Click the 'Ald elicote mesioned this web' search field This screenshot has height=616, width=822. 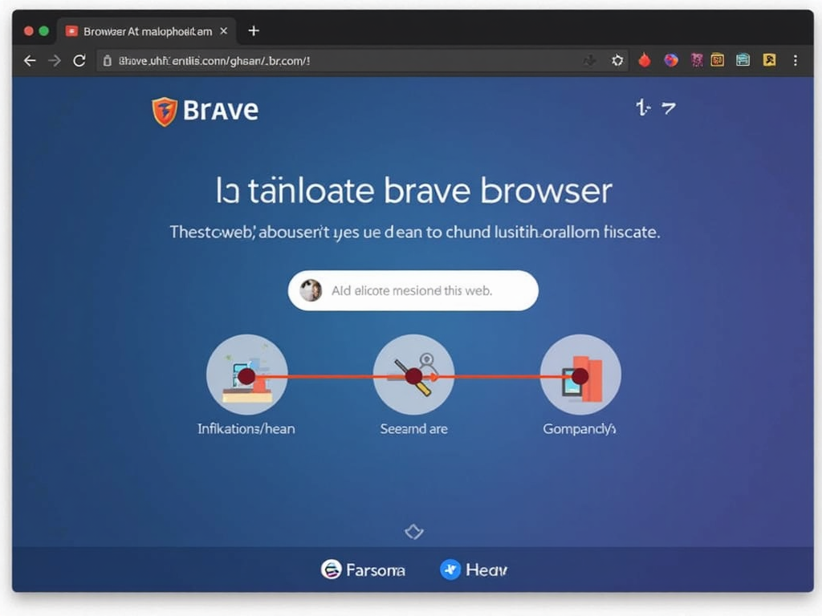tap(413, 290)
